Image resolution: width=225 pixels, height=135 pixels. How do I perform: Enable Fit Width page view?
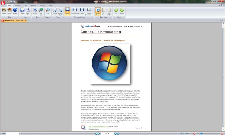(x=109, y=12)
